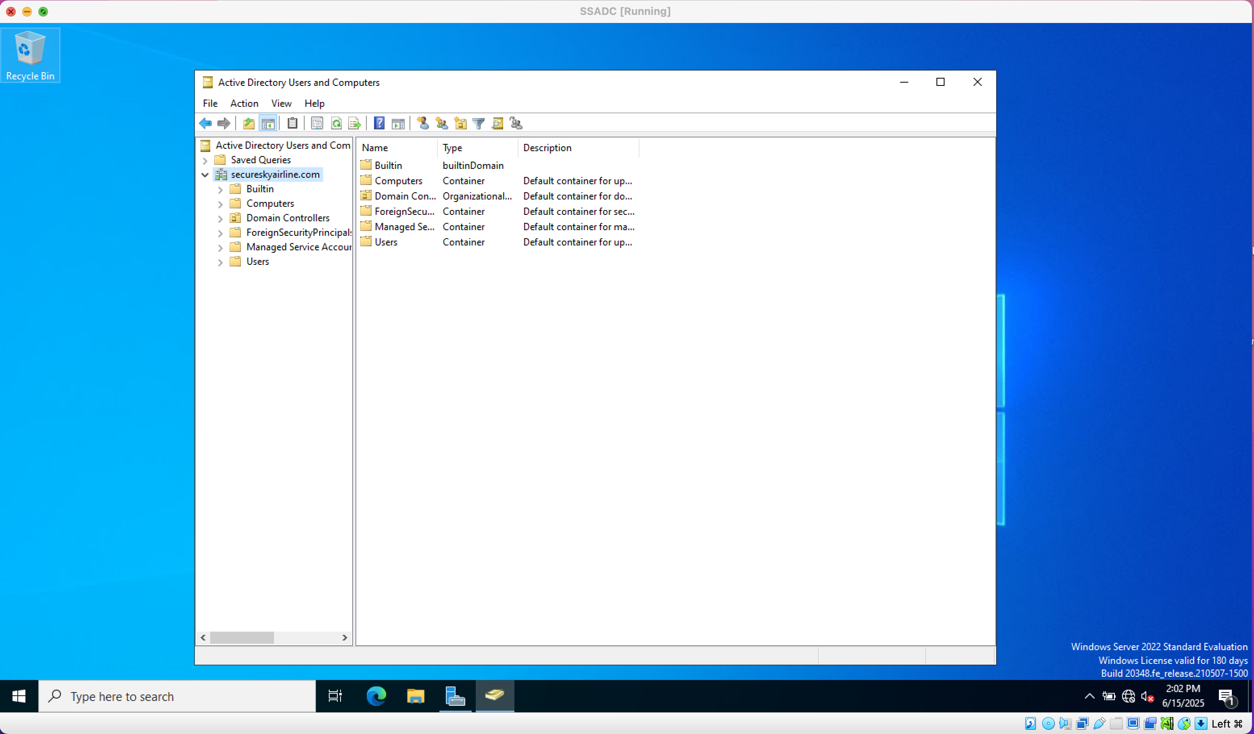Select Active Directory Users and Computers root node
The width and height of the screenshot is (1254, 734).
283,145
